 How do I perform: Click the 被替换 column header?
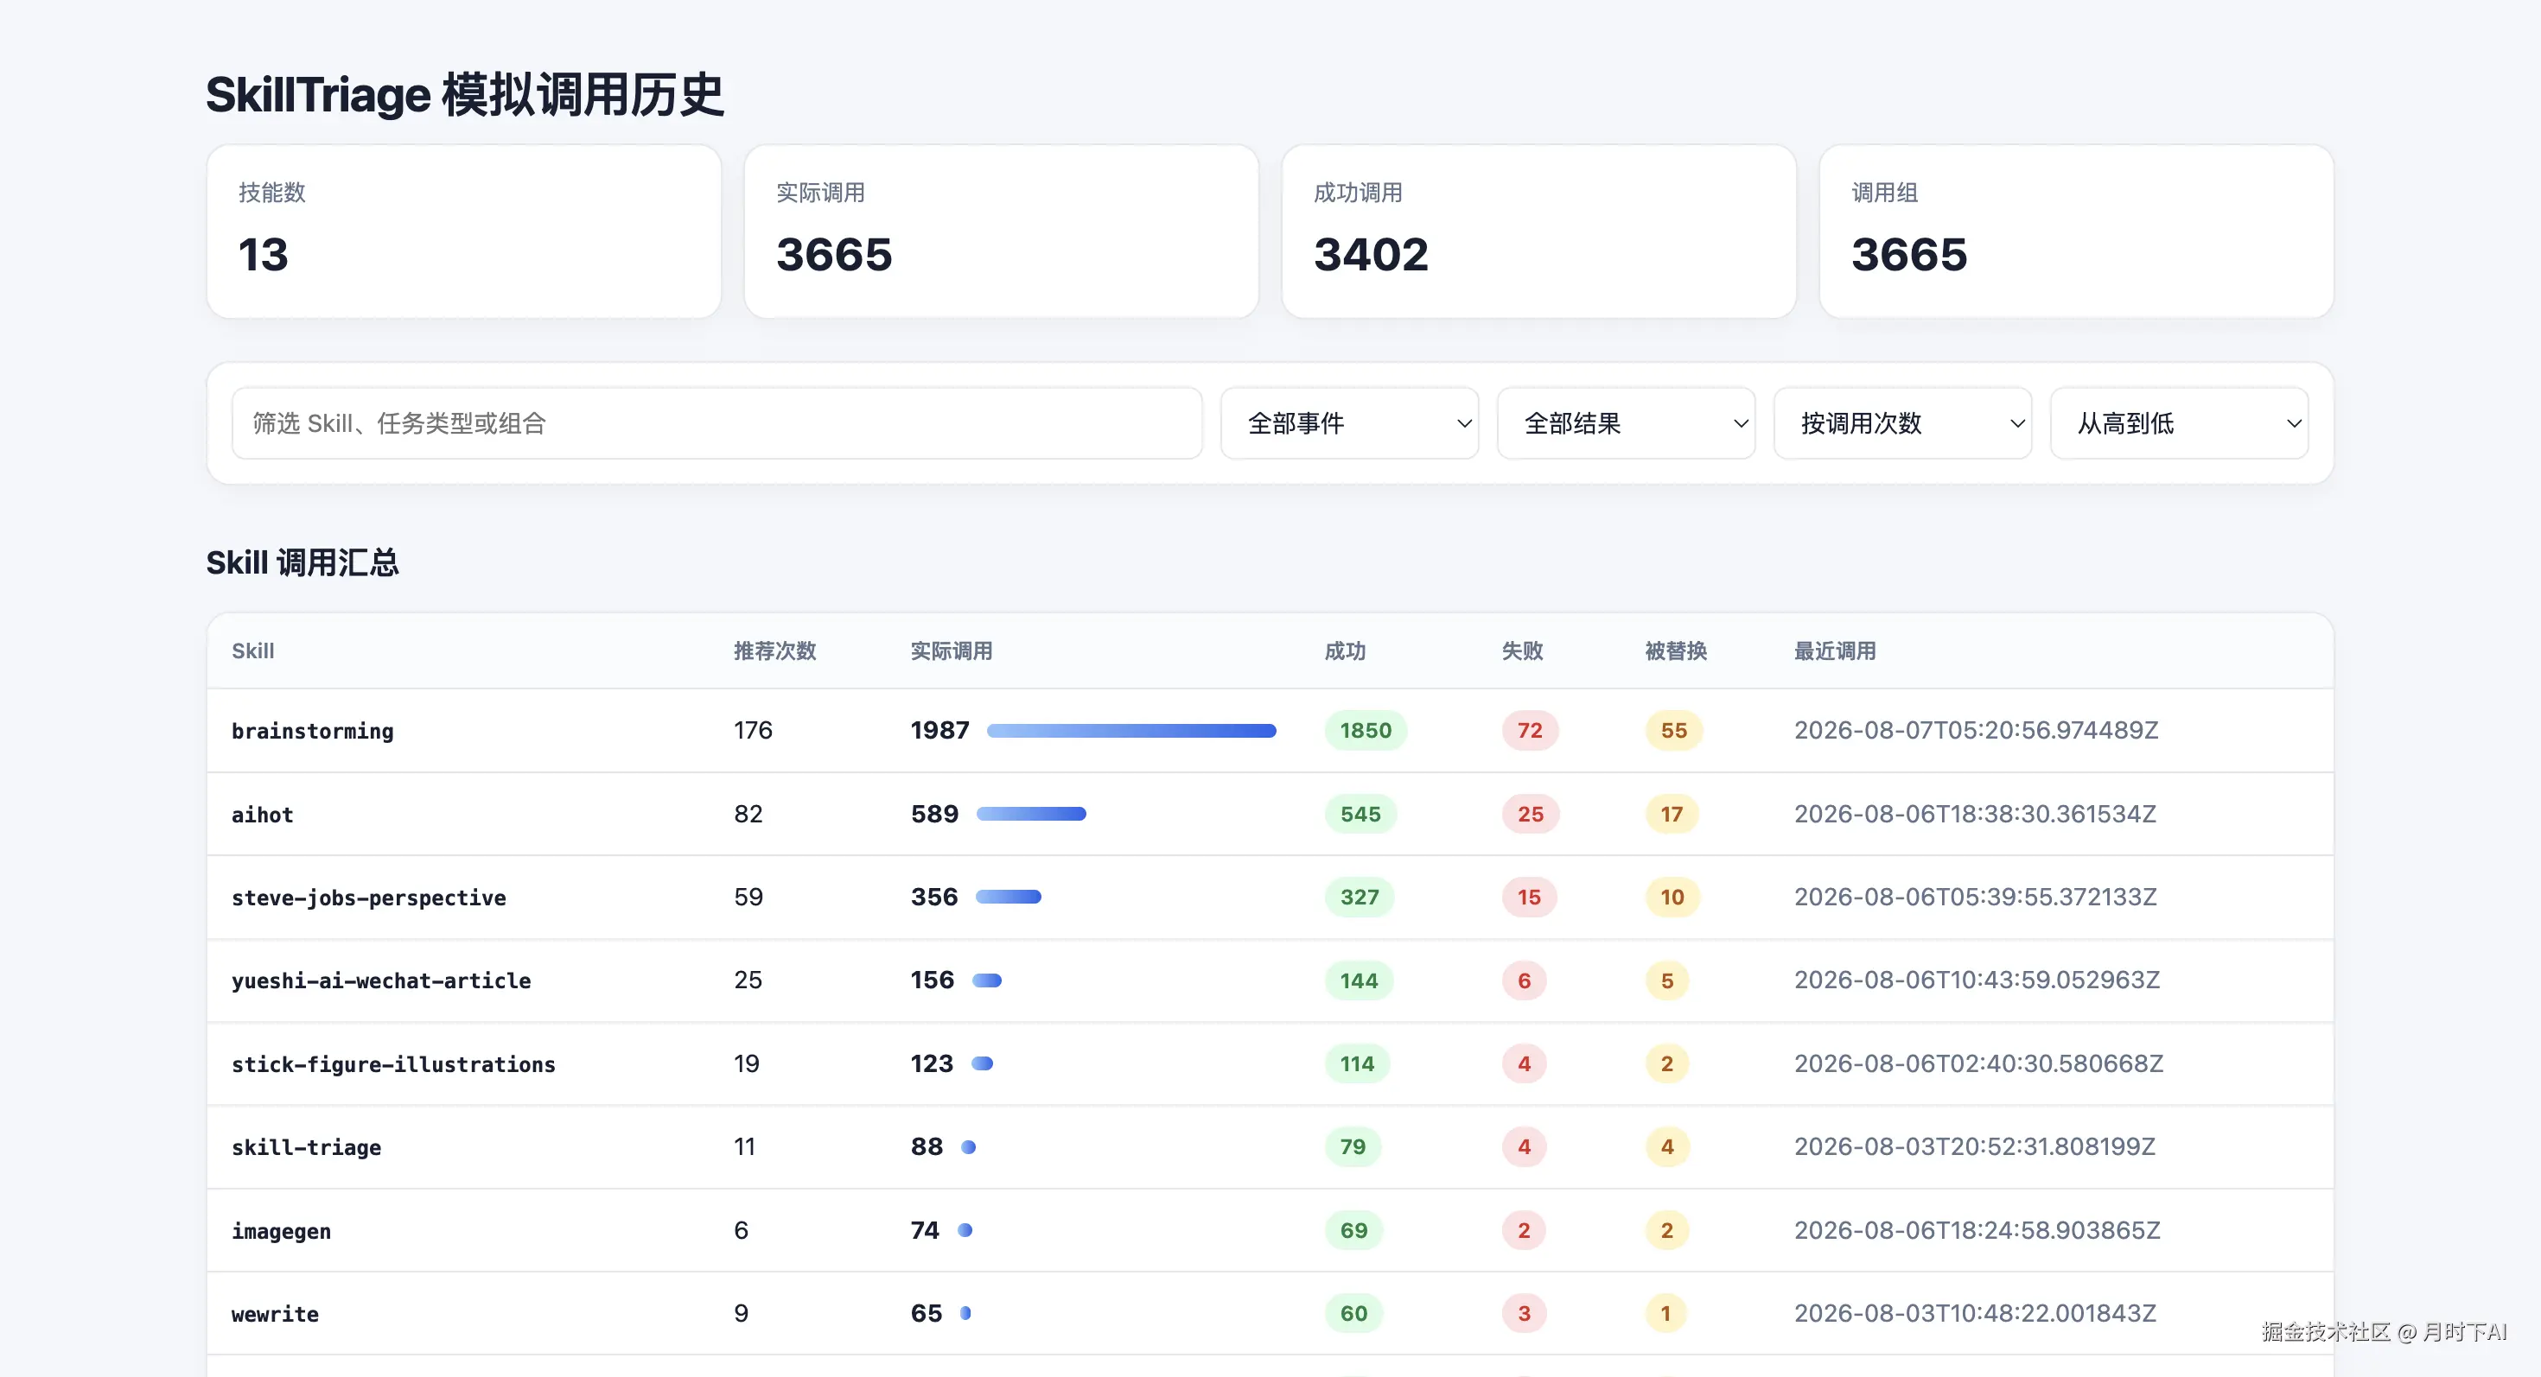click(x=1676, y=650)
